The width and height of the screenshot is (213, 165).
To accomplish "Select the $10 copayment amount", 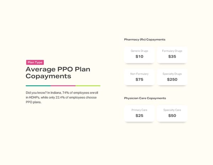I will point(139,57).
